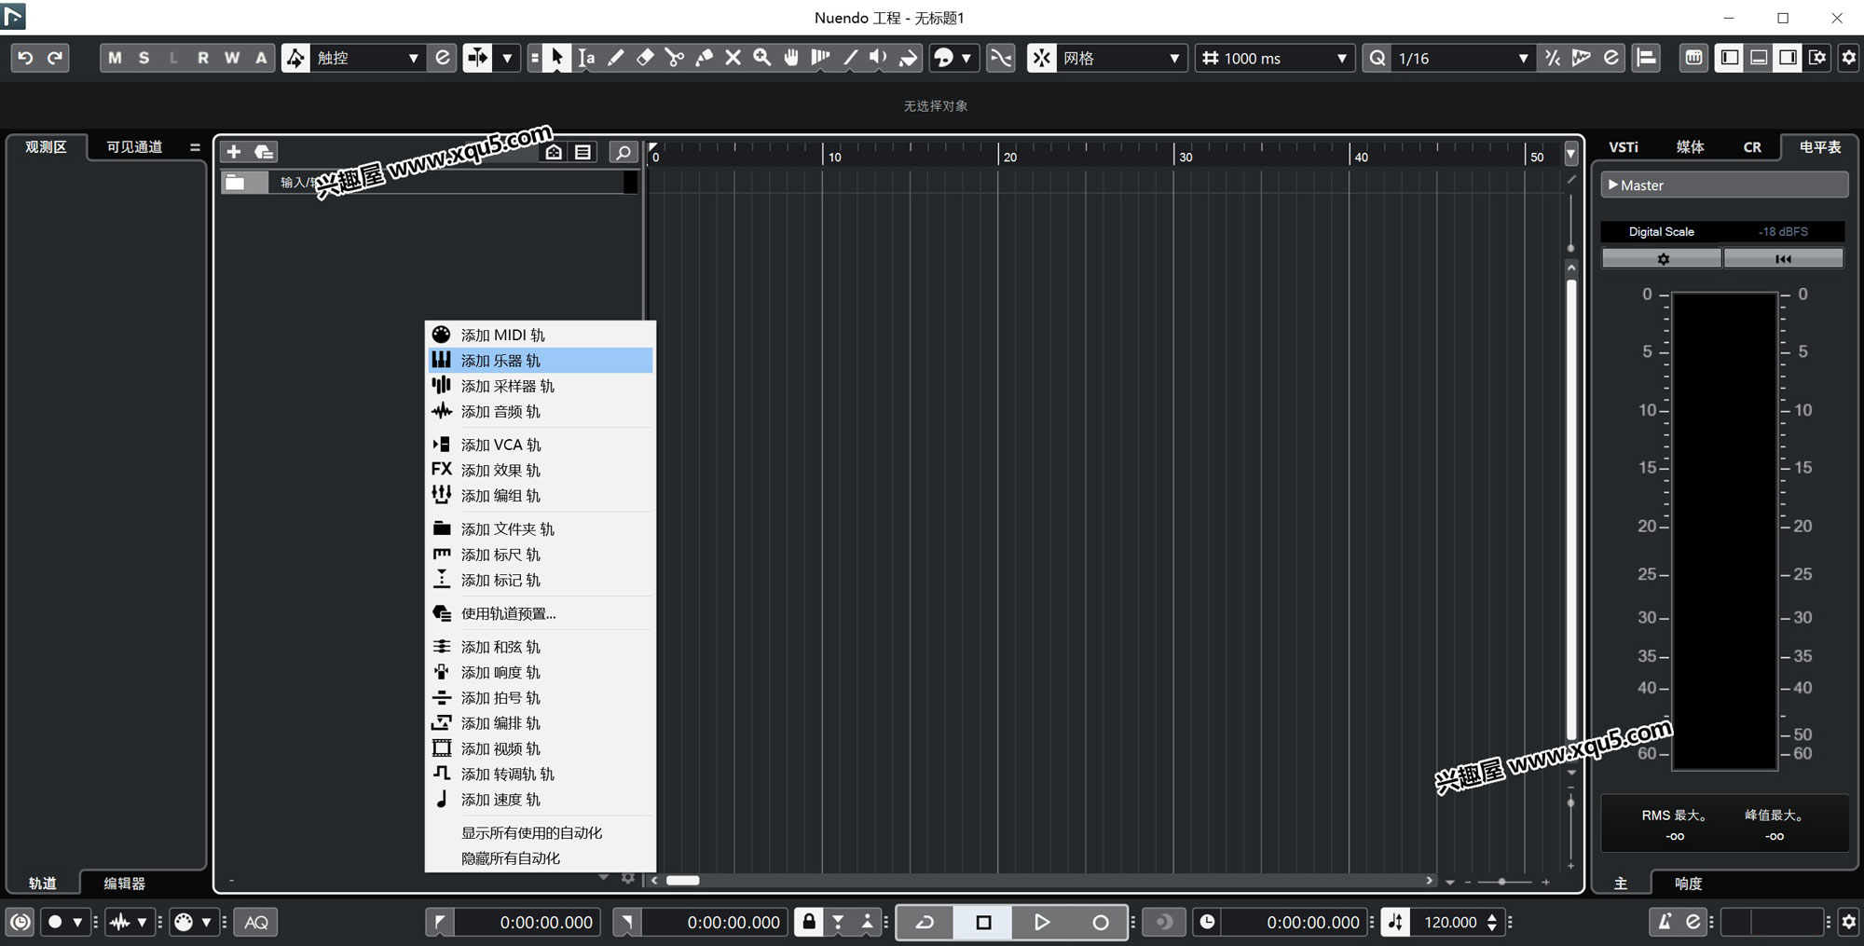
Task: Click the Record transport button
Action: (x=1100, y=922)
